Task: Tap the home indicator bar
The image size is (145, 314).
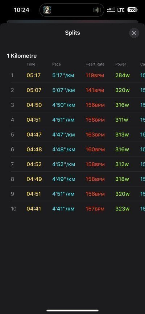Action: click(x=72, y=310)
